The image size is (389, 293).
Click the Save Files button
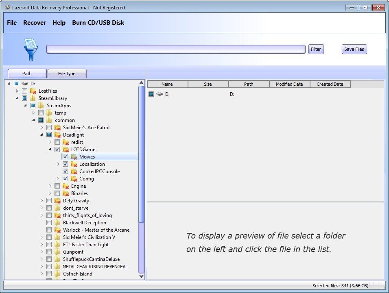[x=354, y=49]
